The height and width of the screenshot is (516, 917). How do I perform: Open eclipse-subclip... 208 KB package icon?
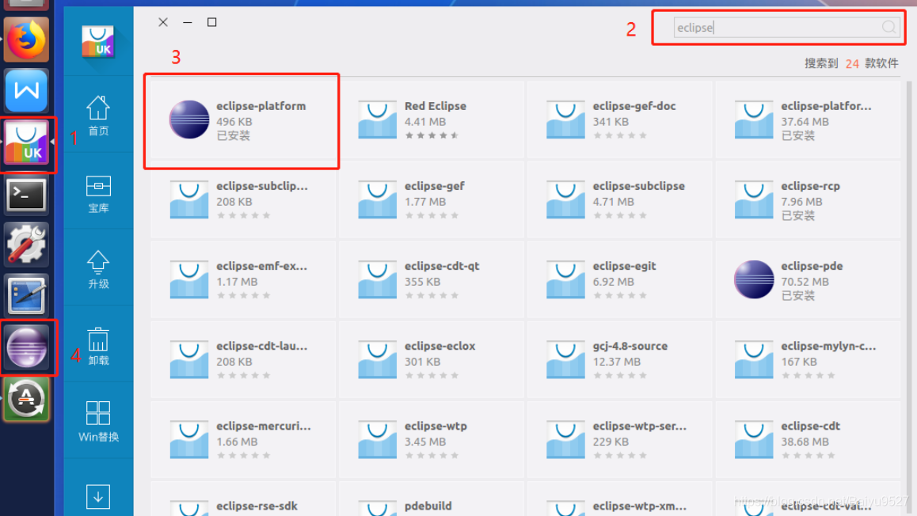coord(189,199)
